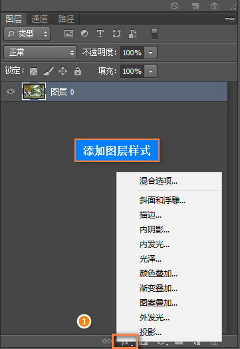
Task: Switch to the 通道 tab
Action: 39,19
